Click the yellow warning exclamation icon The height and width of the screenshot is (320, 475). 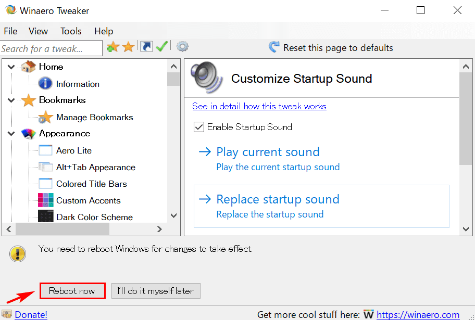point(18,254)
